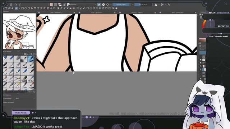This screenshot has height=129, width=230.
Task: Hide the first visible layer's eye icon
Action: tap(201, 60)
